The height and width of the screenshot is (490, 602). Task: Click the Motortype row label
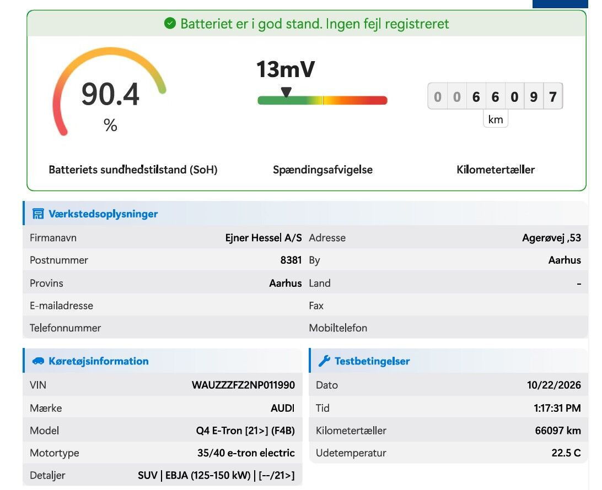54,453
